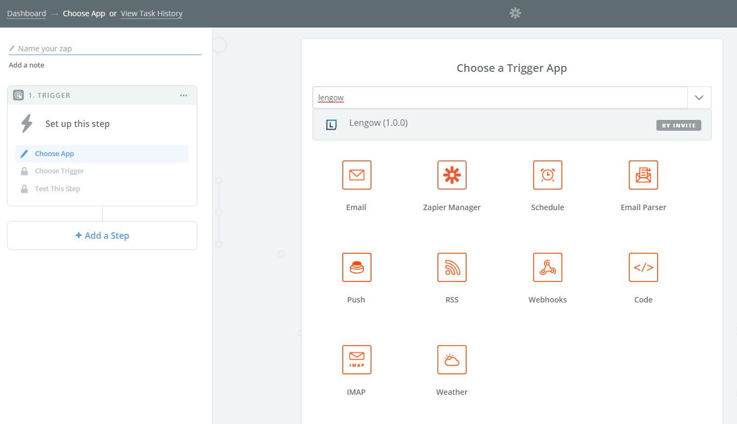Click the Set up this step heading
The width and height of the screenshot is (737, 424).
(77, 124)
